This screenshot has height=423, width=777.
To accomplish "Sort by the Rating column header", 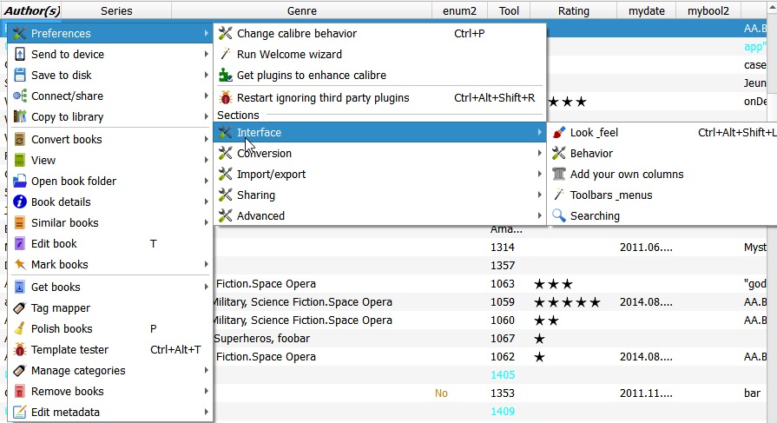I will [573, 11].
